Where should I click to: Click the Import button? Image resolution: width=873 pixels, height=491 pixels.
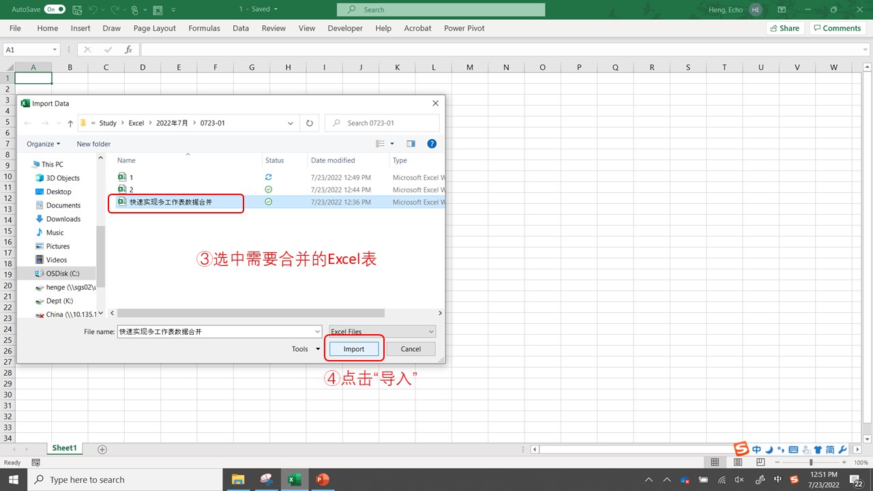pos(354,349)
